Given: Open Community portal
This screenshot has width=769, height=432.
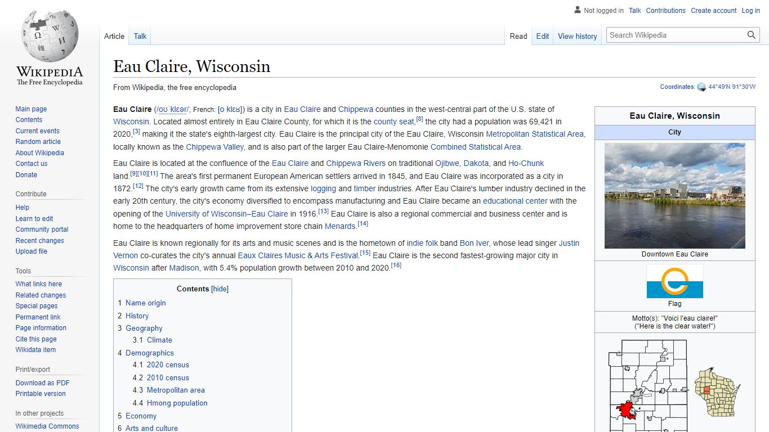Looking at the screenshot, I should point(42,229).
